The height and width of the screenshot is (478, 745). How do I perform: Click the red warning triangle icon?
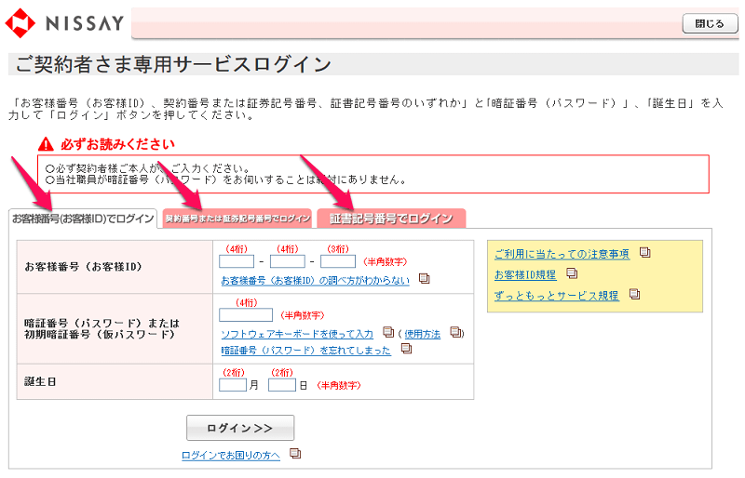[46, 144]
